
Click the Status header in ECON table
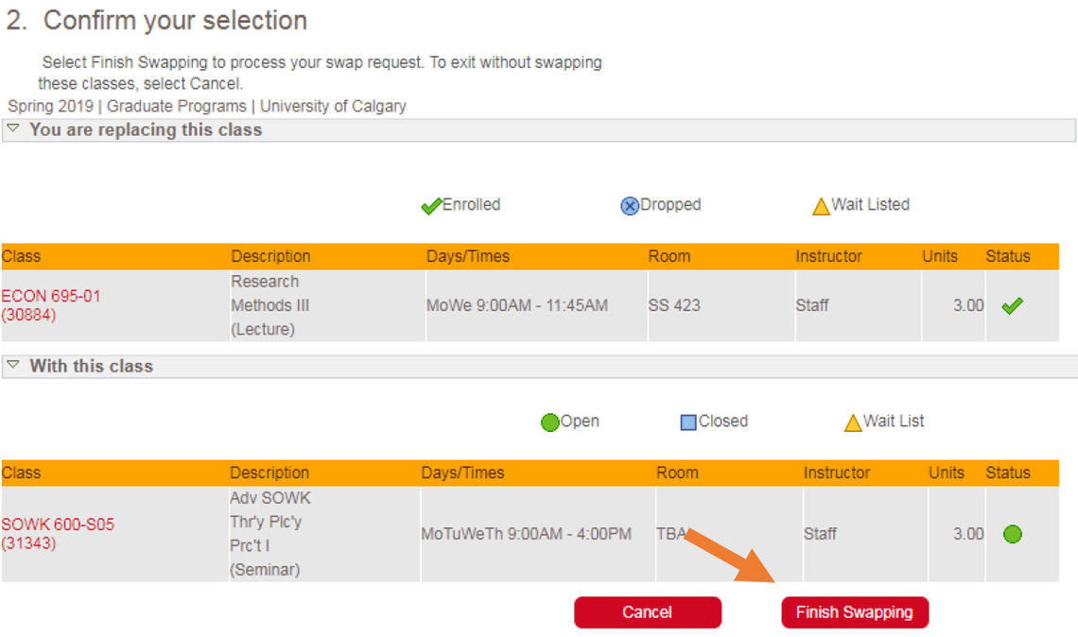1008,256
